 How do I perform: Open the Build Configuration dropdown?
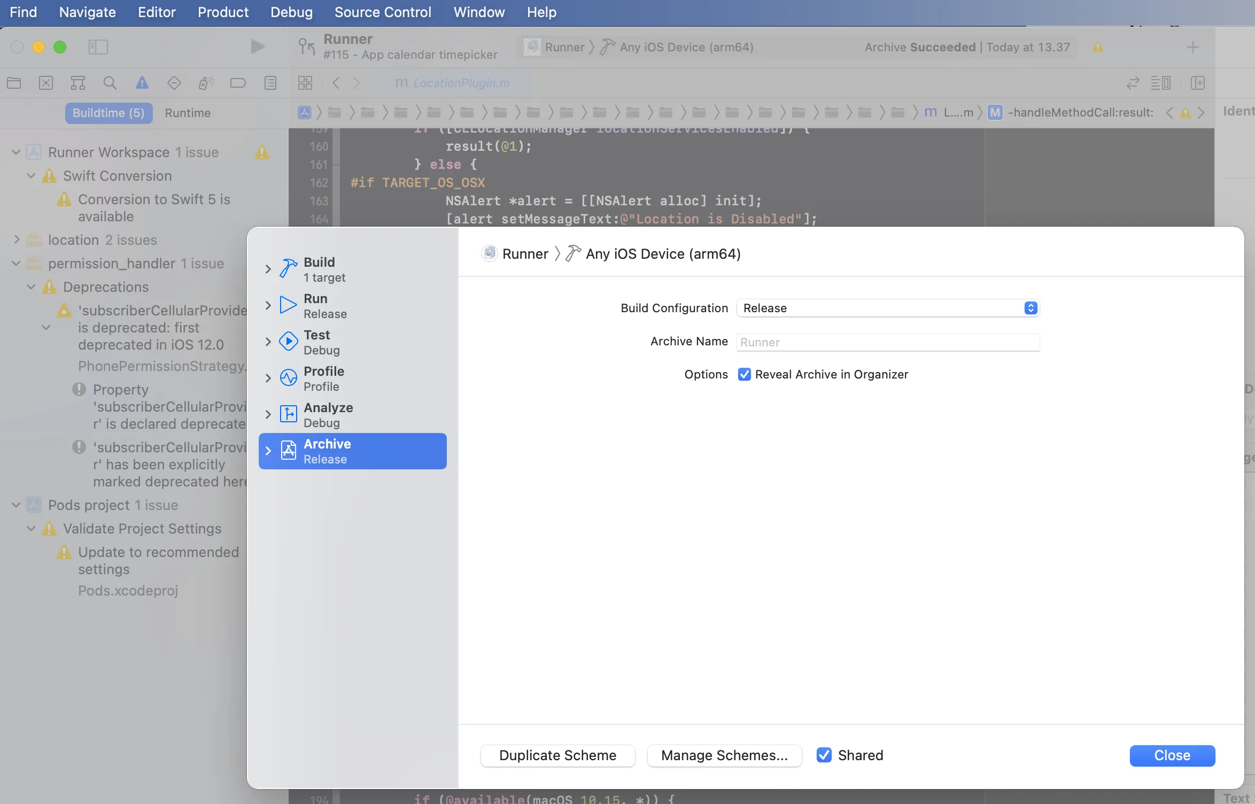point(887,308)
